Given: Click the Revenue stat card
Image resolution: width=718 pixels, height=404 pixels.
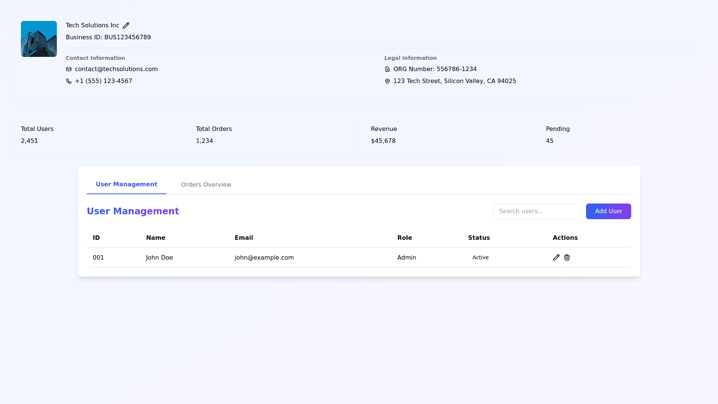Looking at the screenshot, I should tap(447, 135).
